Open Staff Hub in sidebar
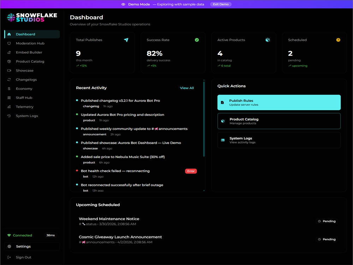 (x=32, y=98)
